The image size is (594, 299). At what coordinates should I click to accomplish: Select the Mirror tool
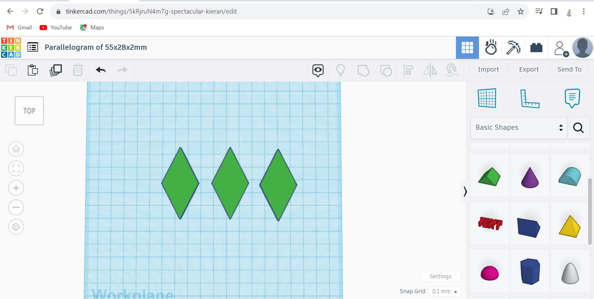(430, 70)
